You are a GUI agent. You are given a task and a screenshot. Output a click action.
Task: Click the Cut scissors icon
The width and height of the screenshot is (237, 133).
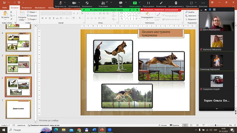pyautogui.click(x=11, y=12)
